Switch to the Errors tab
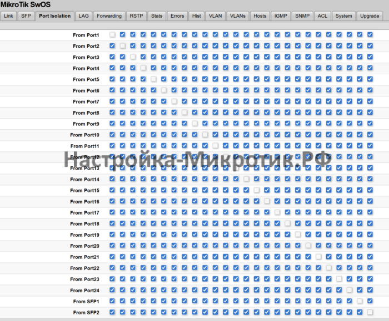The width and height of the screenshot is (389, 321). pos(177,16)
